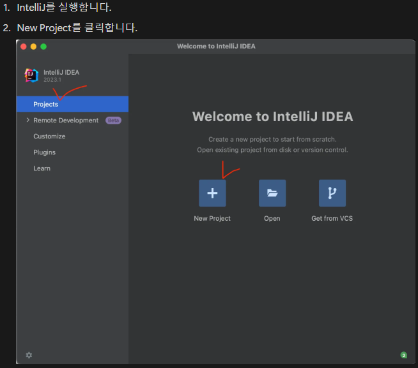Click the IntelliJ IDEA 2023.1 version text

click(x=52, y=80)
